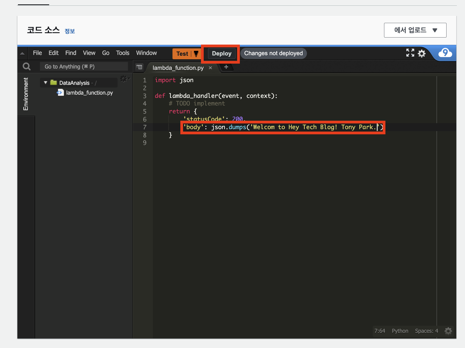Change the Python language mode
Viewport: 465px width, 348px height.
click(400, 331)
